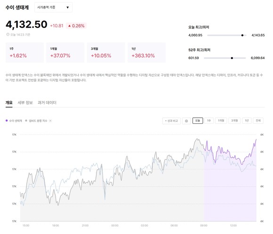This screenshot has width=273, height=234.
Task: Switch to the 세부 정보 tab
Action: (x=25, y=103)
